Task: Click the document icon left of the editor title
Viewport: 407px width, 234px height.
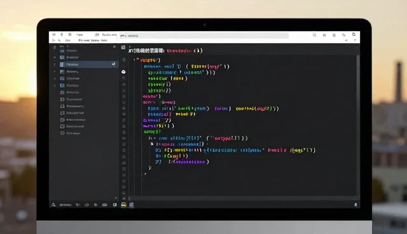Action: coord(123,47)
